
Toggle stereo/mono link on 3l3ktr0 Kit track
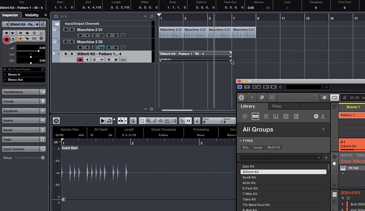point(101,60)
